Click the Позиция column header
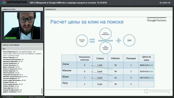174x98 pixels. click(x=131, y=58)
